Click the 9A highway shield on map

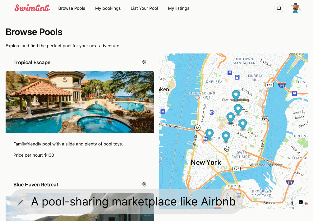coord(197,127)
